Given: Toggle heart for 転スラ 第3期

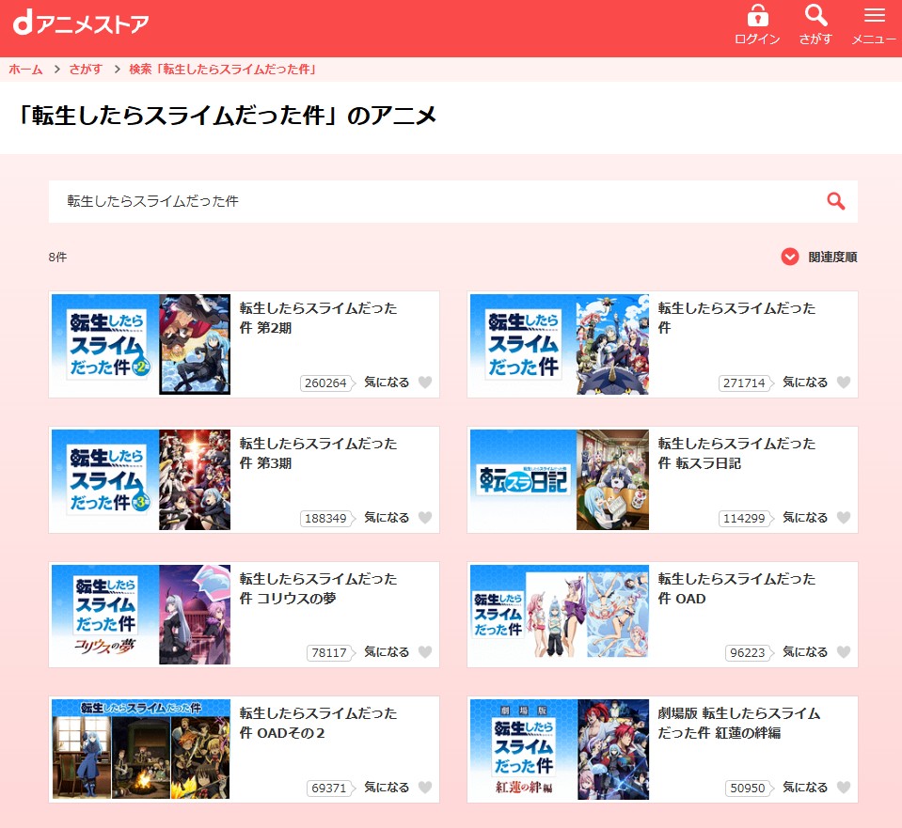Looking at the screenshot, I should (425, 518).
